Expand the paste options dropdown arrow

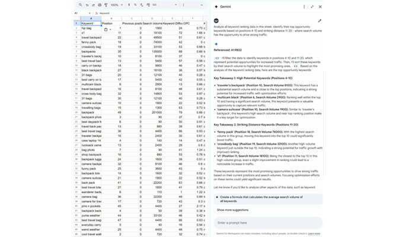click(111, 29)
